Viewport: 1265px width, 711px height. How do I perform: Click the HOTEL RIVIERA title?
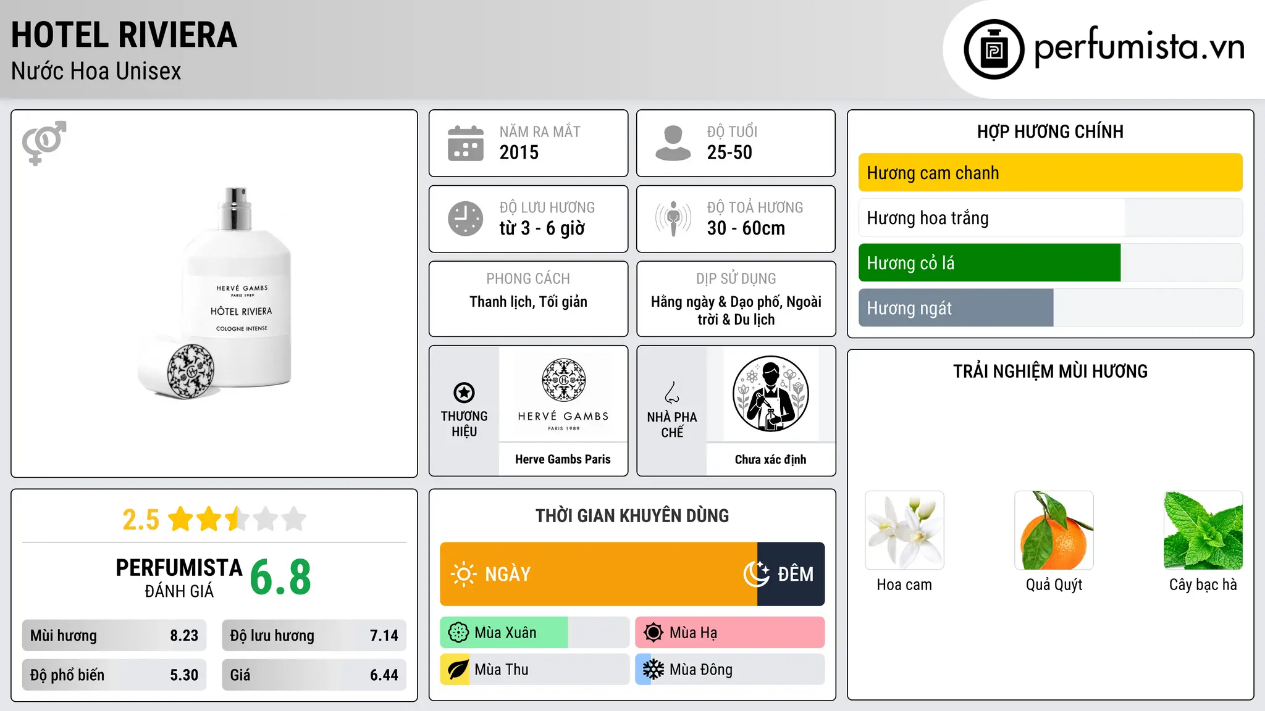(x=124, y=35)
